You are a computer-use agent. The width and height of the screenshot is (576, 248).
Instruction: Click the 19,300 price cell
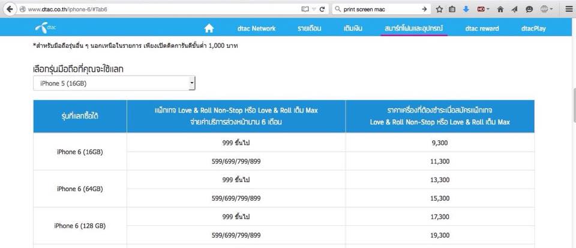click(440, 235)
